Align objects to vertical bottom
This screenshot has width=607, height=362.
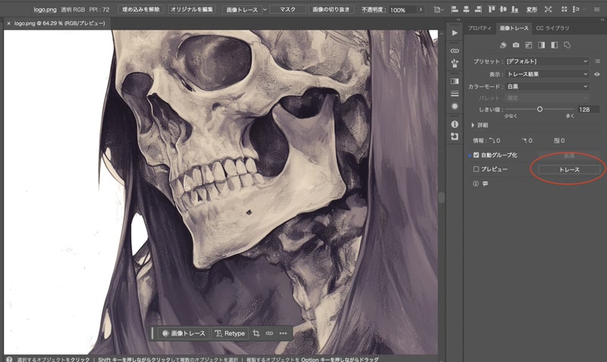[x=514, y=9]
